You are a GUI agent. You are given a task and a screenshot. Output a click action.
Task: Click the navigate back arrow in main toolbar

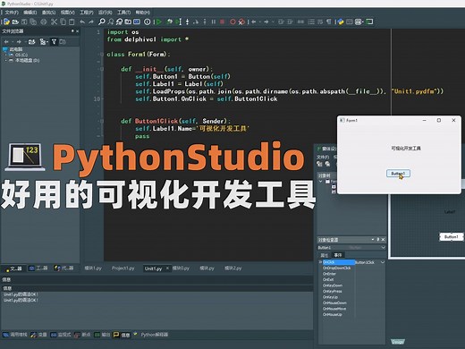pos(254,21)
